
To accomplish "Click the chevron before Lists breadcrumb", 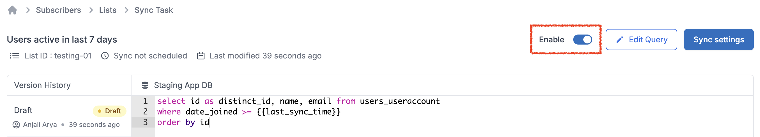I will pyautogui.click(x=91, y=10).
